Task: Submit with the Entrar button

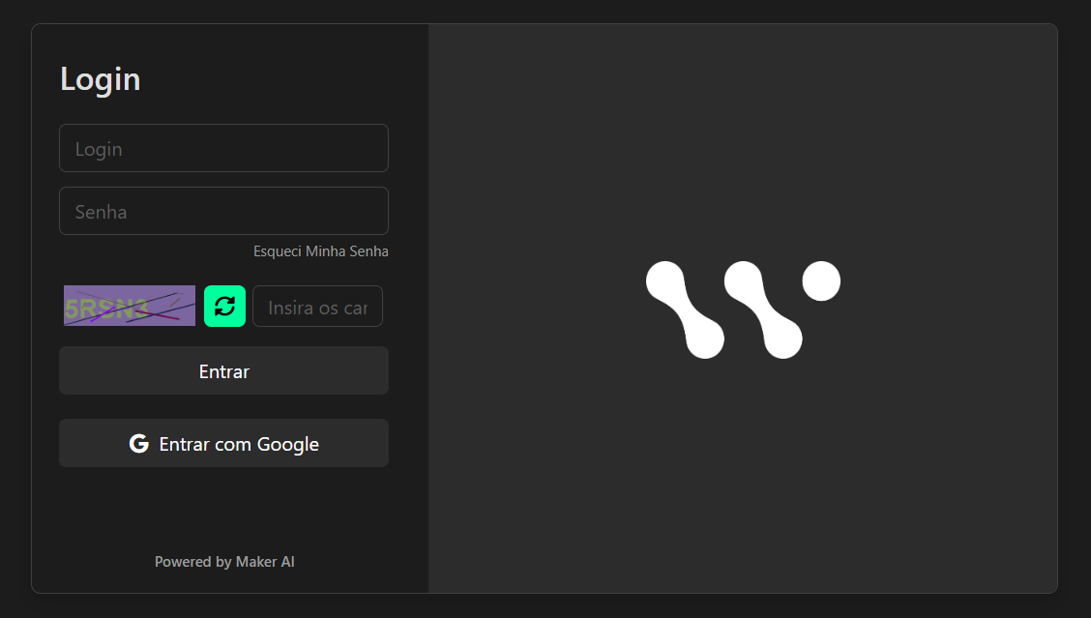Action: pyautogui.click(x=223, y=371)
